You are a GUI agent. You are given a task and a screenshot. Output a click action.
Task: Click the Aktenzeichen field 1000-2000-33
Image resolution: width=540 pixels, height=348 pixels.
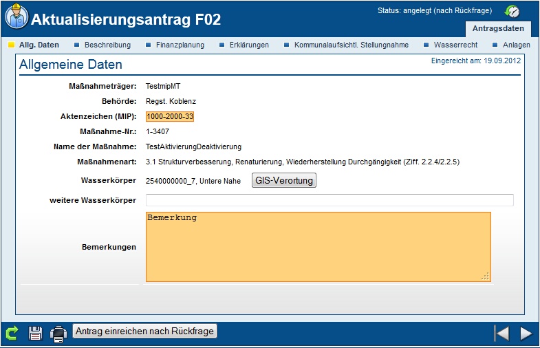(x=170, y=116)
